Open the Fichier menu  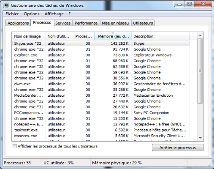pos(12,14)
